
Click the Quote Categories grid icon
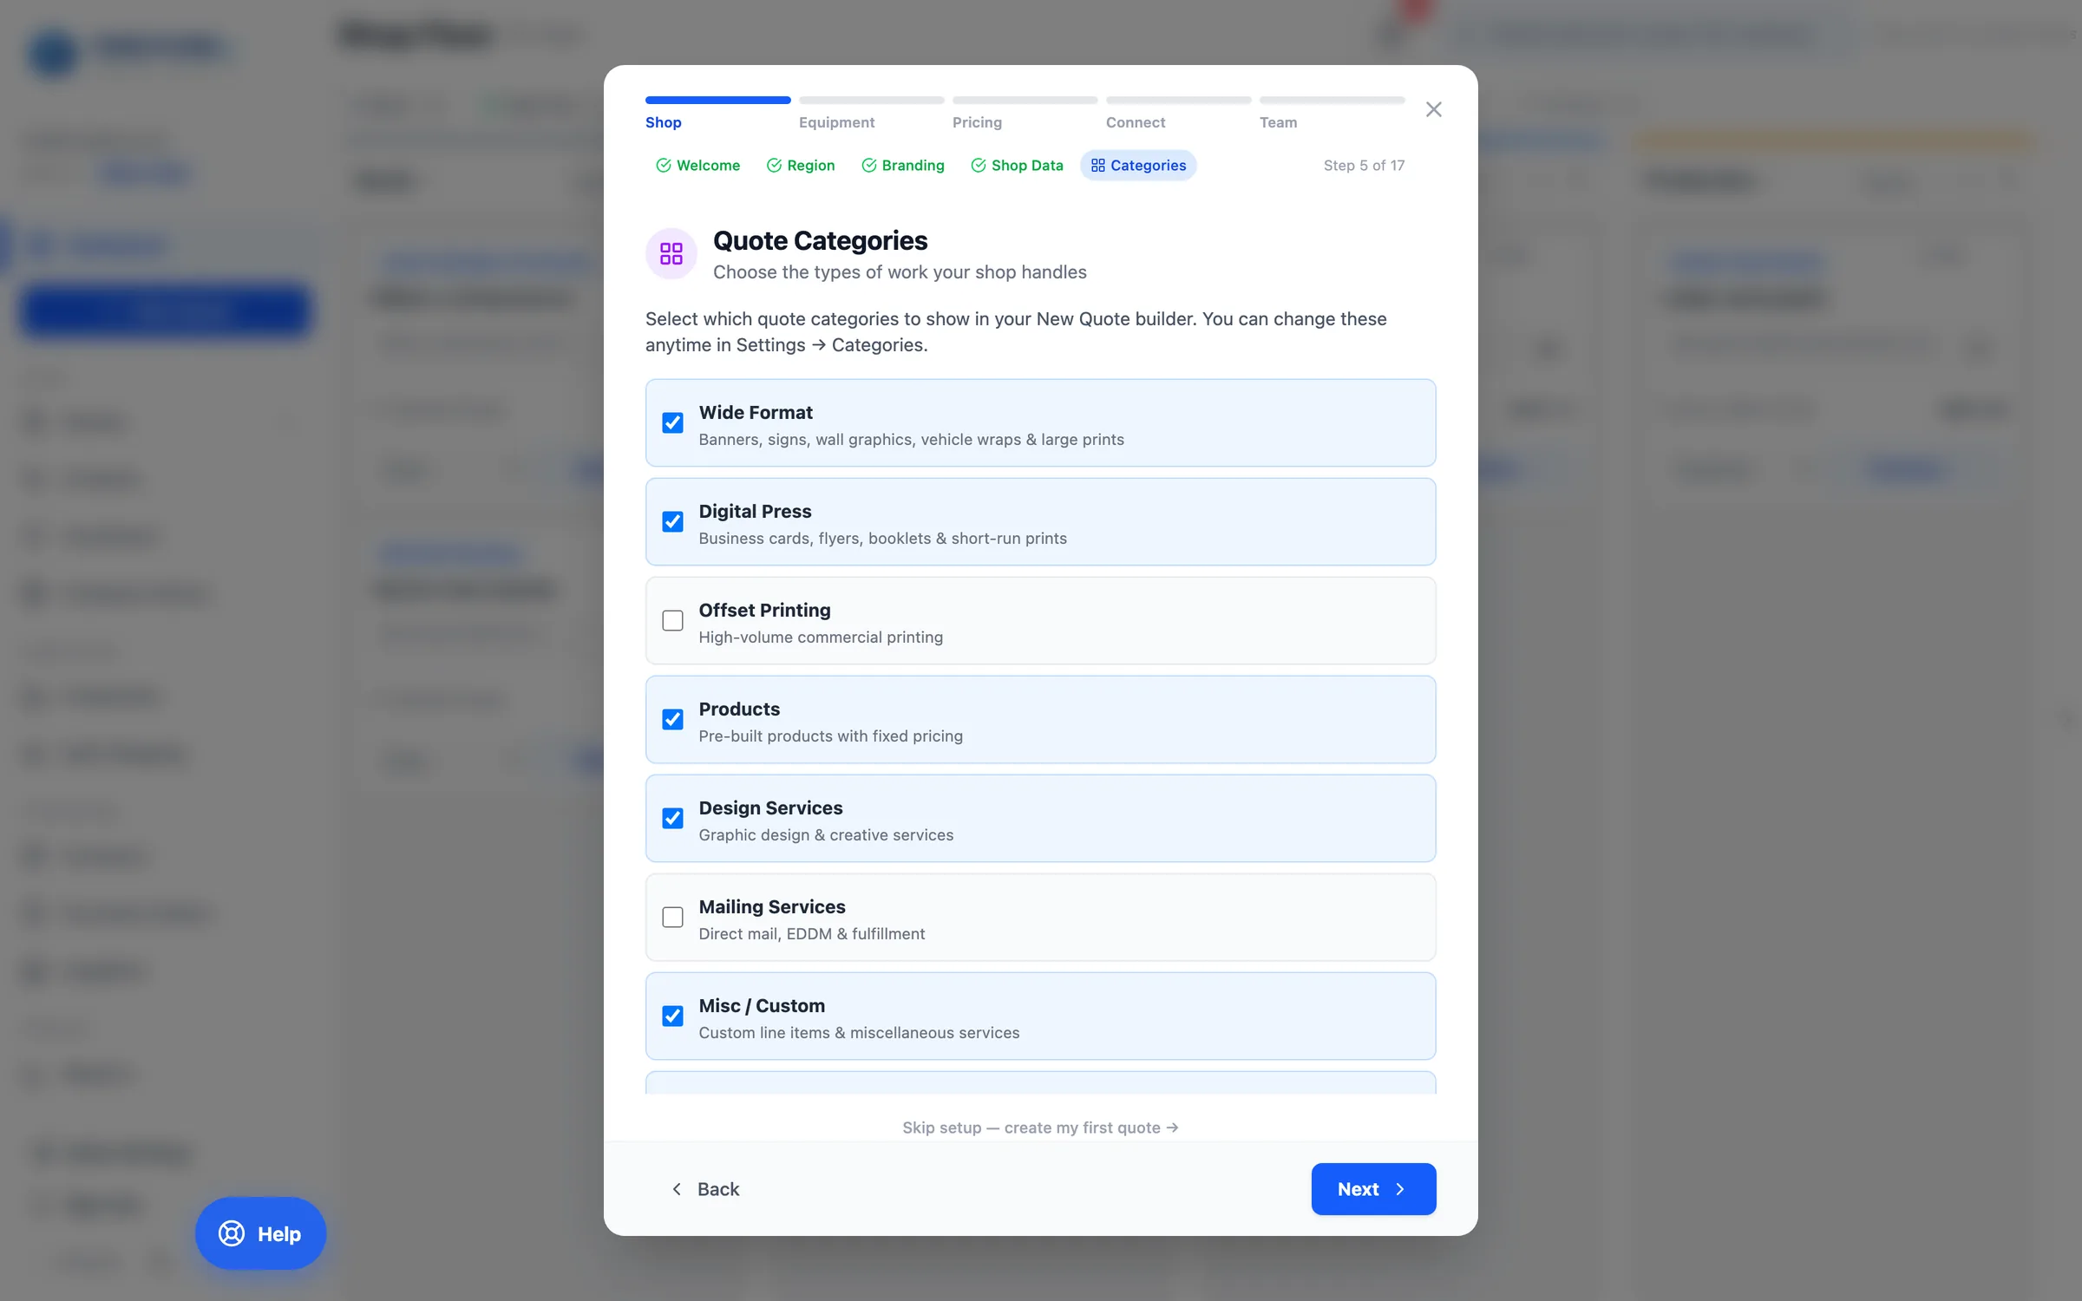(671, 253)
